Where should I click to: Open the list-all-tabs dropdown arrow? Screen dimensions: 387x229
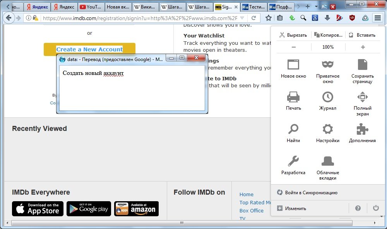point(317,7)
